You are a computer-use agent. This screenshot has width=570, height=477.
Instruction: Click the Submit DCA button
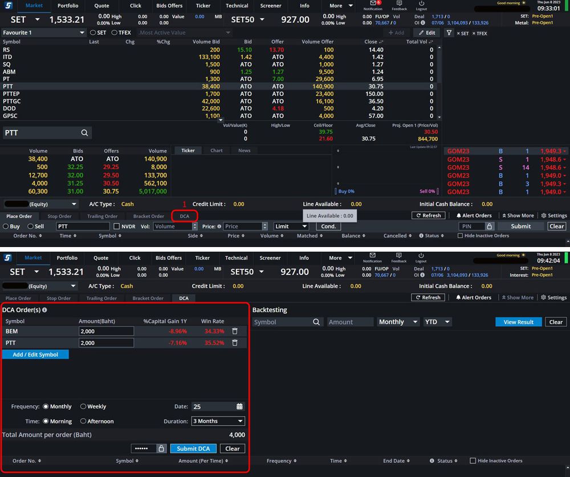click(193, 448)
